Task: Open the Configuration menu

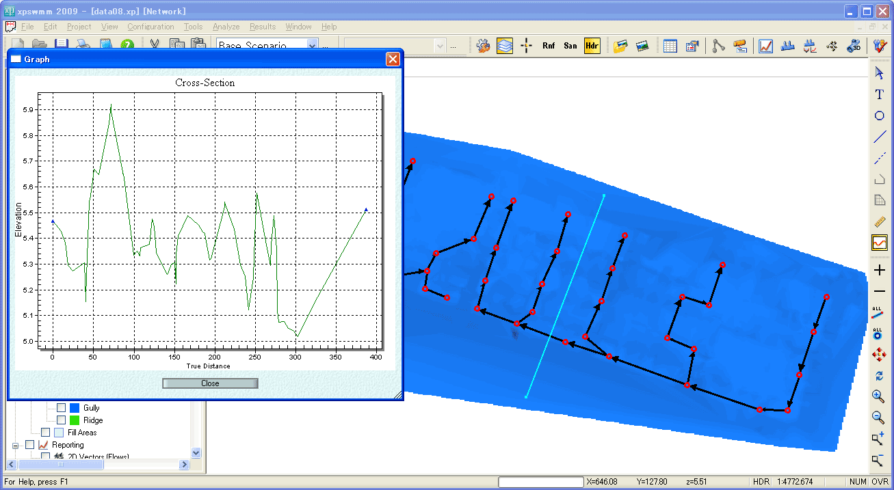Action: click(150, 27)
